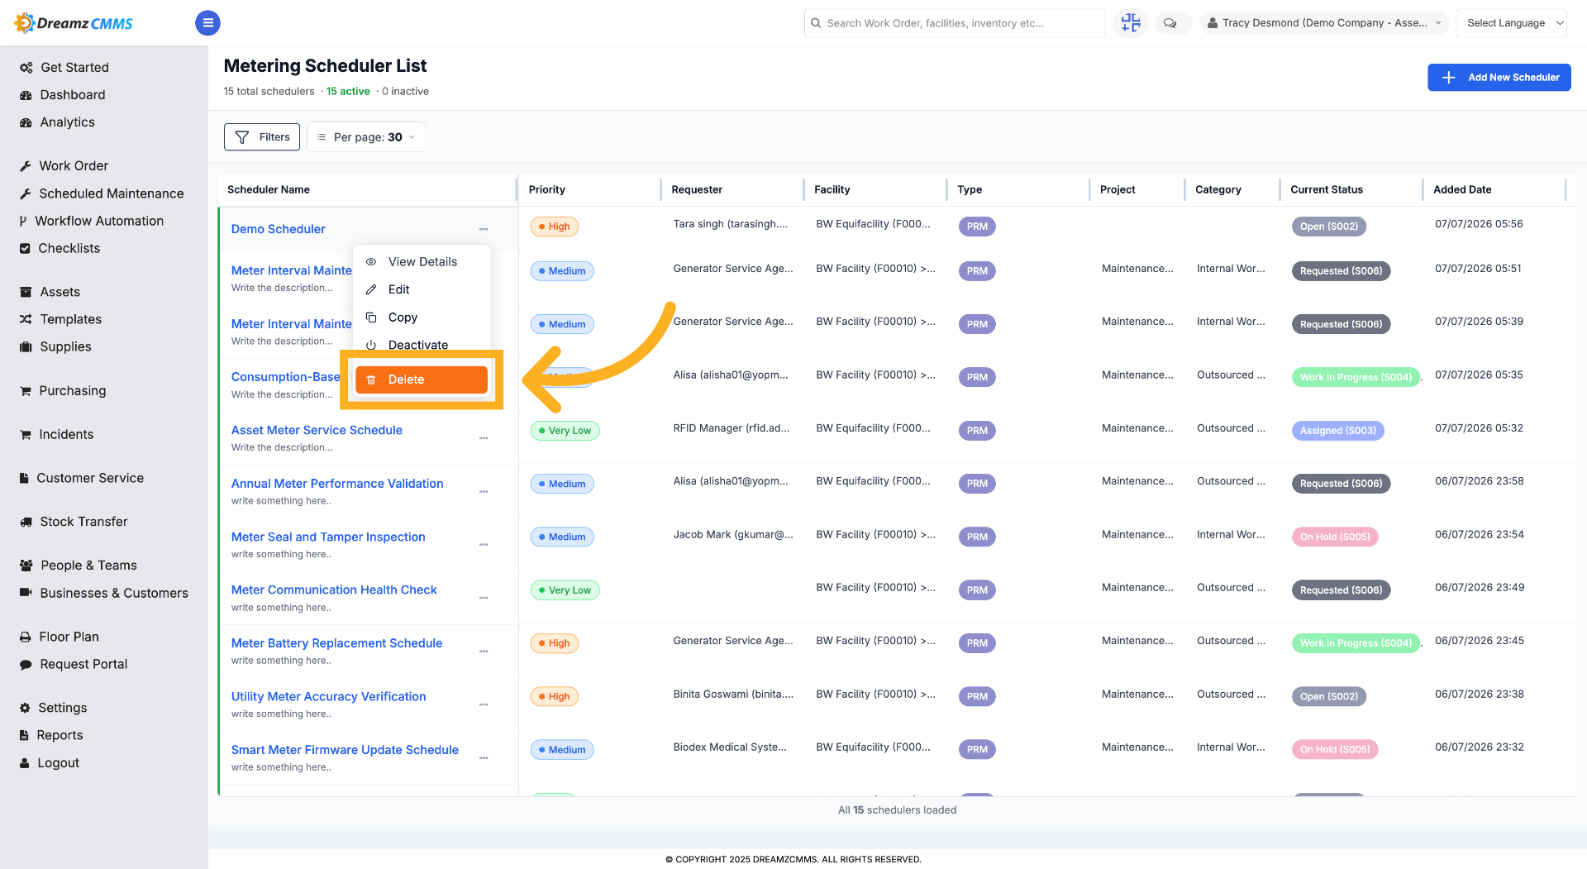Click the Work In Progress (S004) status badge dated 05:35

pyautogui.click(x=1356, y=377)
